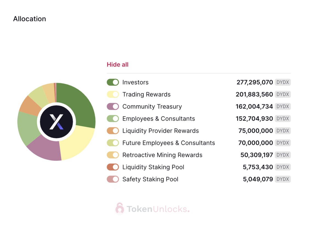316x225 pixels.
Task: Click the DYDX badge in Safety Staking Pool row
Action: (283, 179)
